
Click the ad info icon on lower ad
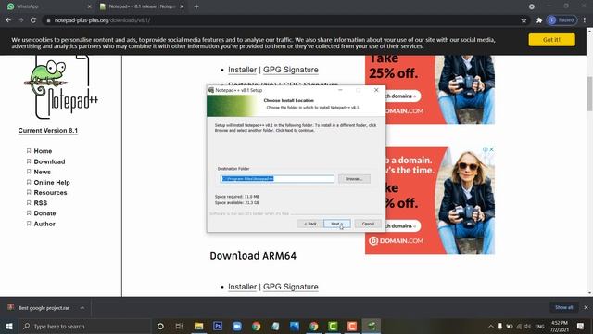coord(485,149)
